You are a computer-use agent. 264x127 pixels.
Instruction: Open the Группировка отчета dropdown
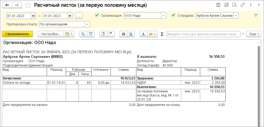[87, 24]
